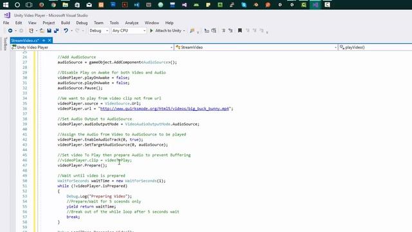
Task: Click 'while (!videoPlayer.isPrepared)' line
Action: [x=93, y=186]
